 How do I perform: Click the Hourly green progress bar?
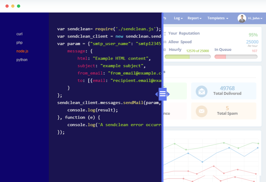click(187, 57)
